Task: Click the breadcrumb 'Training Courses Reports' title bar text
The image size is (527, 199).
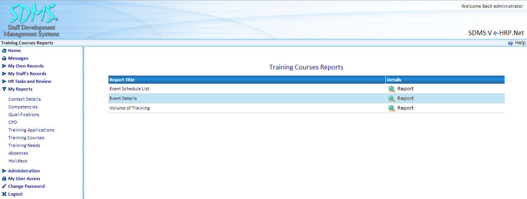Action: 27,43
